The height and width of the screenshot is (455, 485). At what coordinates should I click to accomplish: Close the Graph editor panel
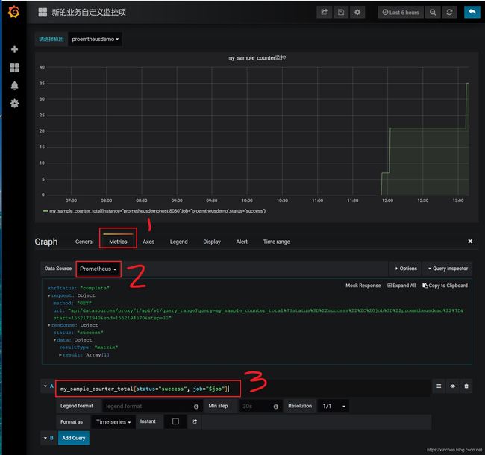coord(470,242)
